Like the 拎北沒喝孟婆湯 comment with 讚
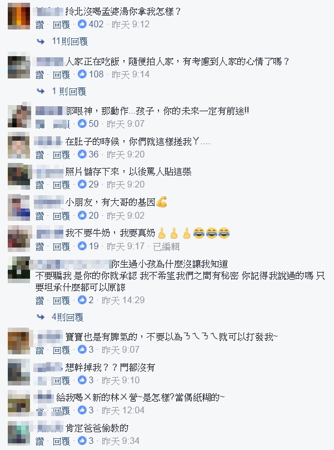334x450 pixels. [40, 24]
